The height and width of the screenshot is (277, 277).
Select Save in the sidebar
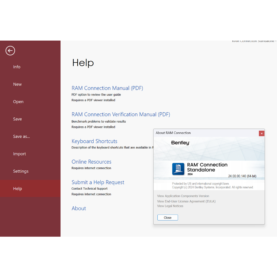pyautogui.click(x=17, y=119)
